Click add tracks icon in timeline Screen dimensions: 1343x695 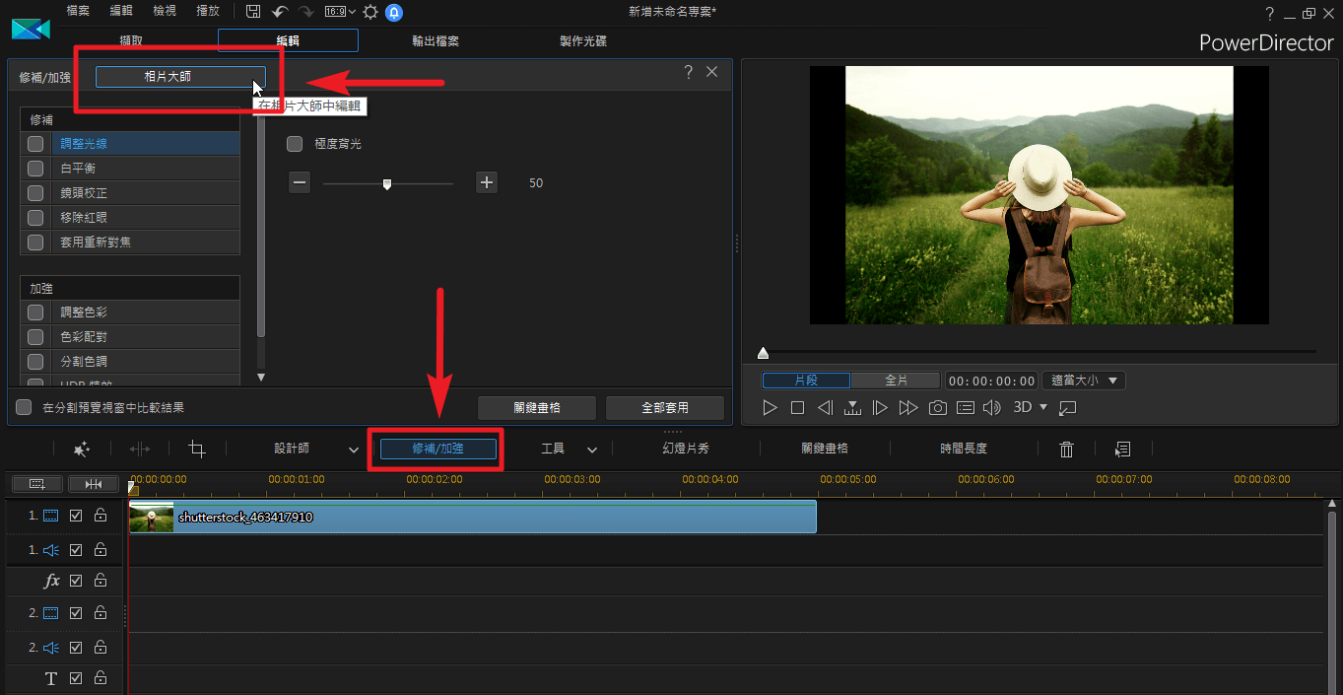[37, 484]
